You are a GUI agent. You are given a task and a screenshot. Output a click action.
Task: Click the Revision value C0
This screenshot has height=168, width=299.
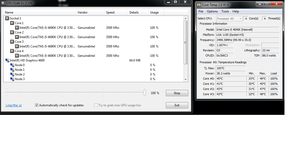pos(225,50)
